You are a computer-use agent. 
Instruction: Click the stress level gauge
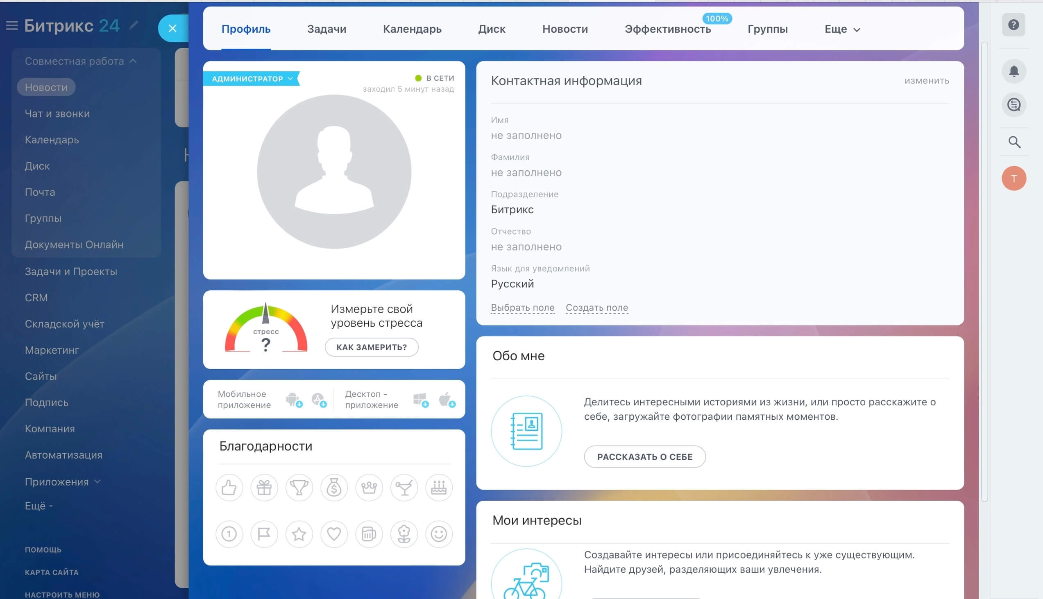coord(266,328)
